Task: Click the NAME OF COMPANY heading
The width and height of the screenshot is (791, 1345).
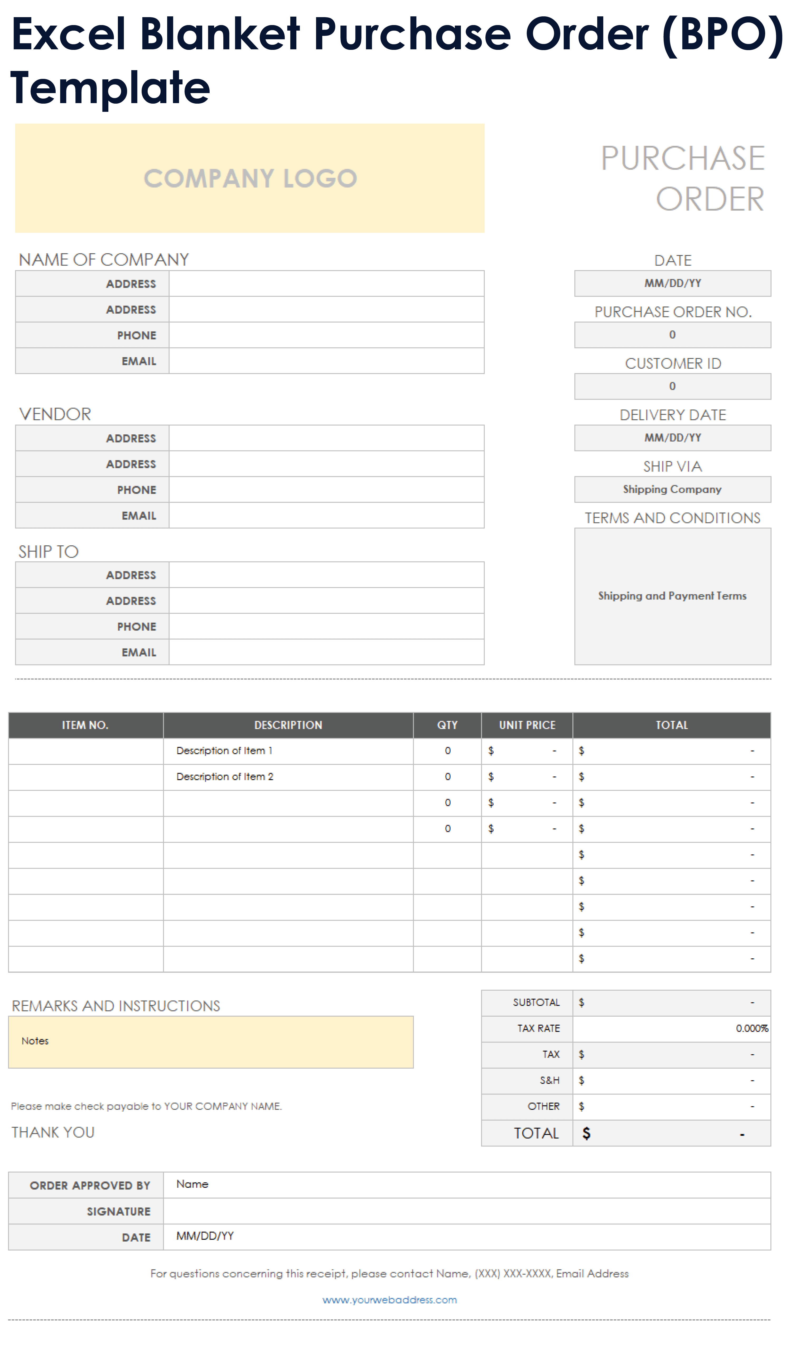Action: pyautogui.click(x=104, y=260)
